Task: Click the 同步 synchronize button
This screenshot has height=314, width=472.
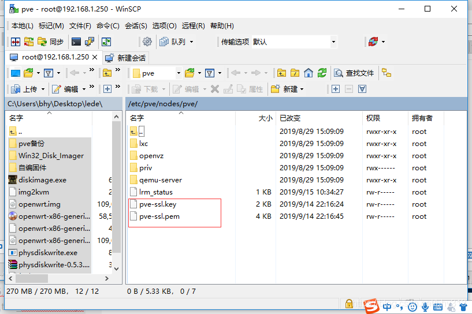Action: pyautogui.click(x=50, y=42)
